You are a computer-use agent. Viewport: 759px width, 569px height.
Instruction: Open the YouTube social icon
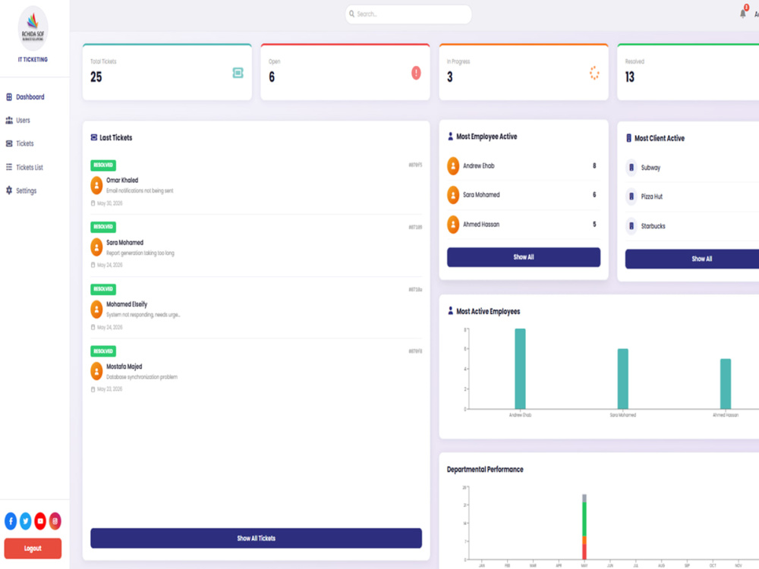point(40,521)
